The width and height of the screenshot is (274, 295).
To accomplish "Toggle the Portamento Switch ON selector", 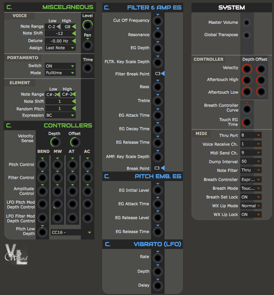I will 60,66.
